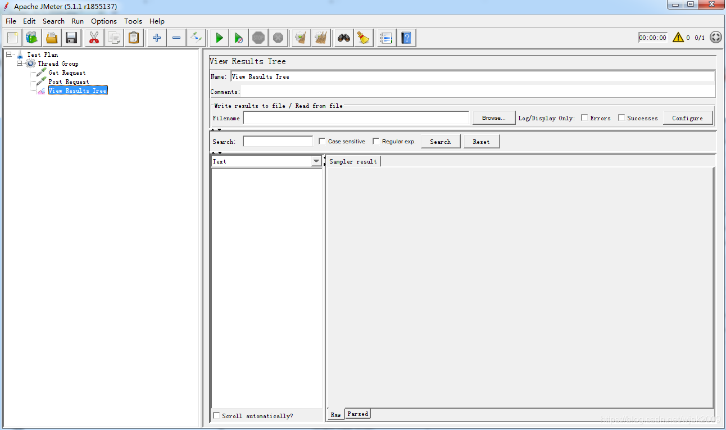Image resolution: width=726 pixels, height=430 pixels.
Task: Select Thread Group in tree
Action: click(58, 64)
